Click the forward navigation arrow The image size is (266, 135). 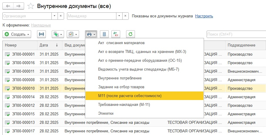click(x=18, y=6)
